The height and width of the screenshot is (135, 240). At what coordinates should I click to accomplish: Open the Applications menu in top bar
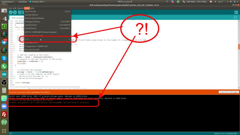point(8,2)
